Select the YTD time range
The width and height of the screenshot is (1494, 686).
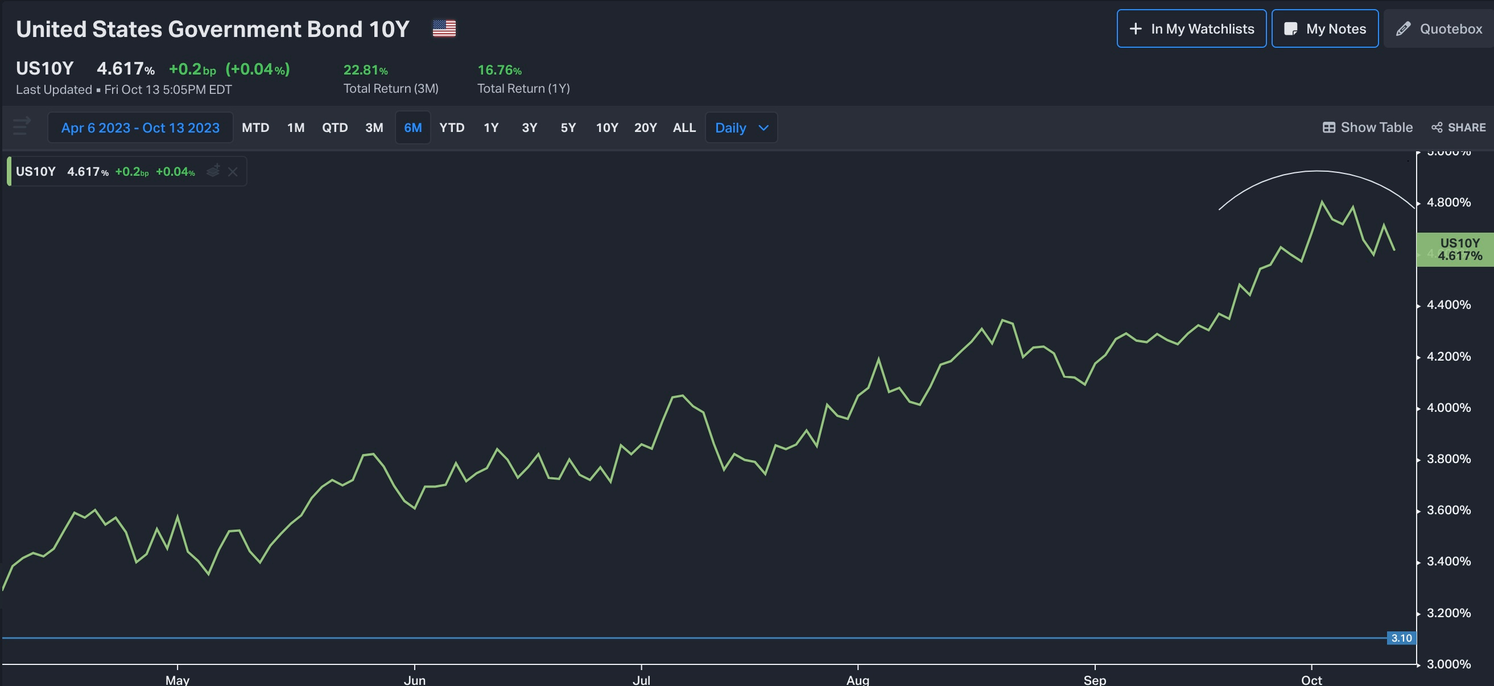451,127
